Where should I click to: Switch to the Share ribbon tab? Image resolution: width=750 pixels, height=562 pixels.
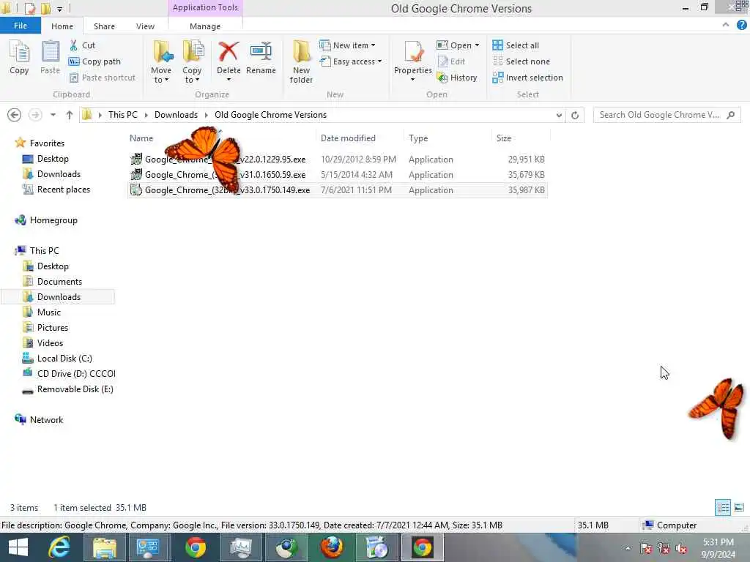tap(104, 26)
